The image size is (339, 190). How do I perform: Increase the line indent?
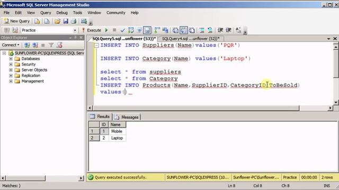tap(228, 31)
